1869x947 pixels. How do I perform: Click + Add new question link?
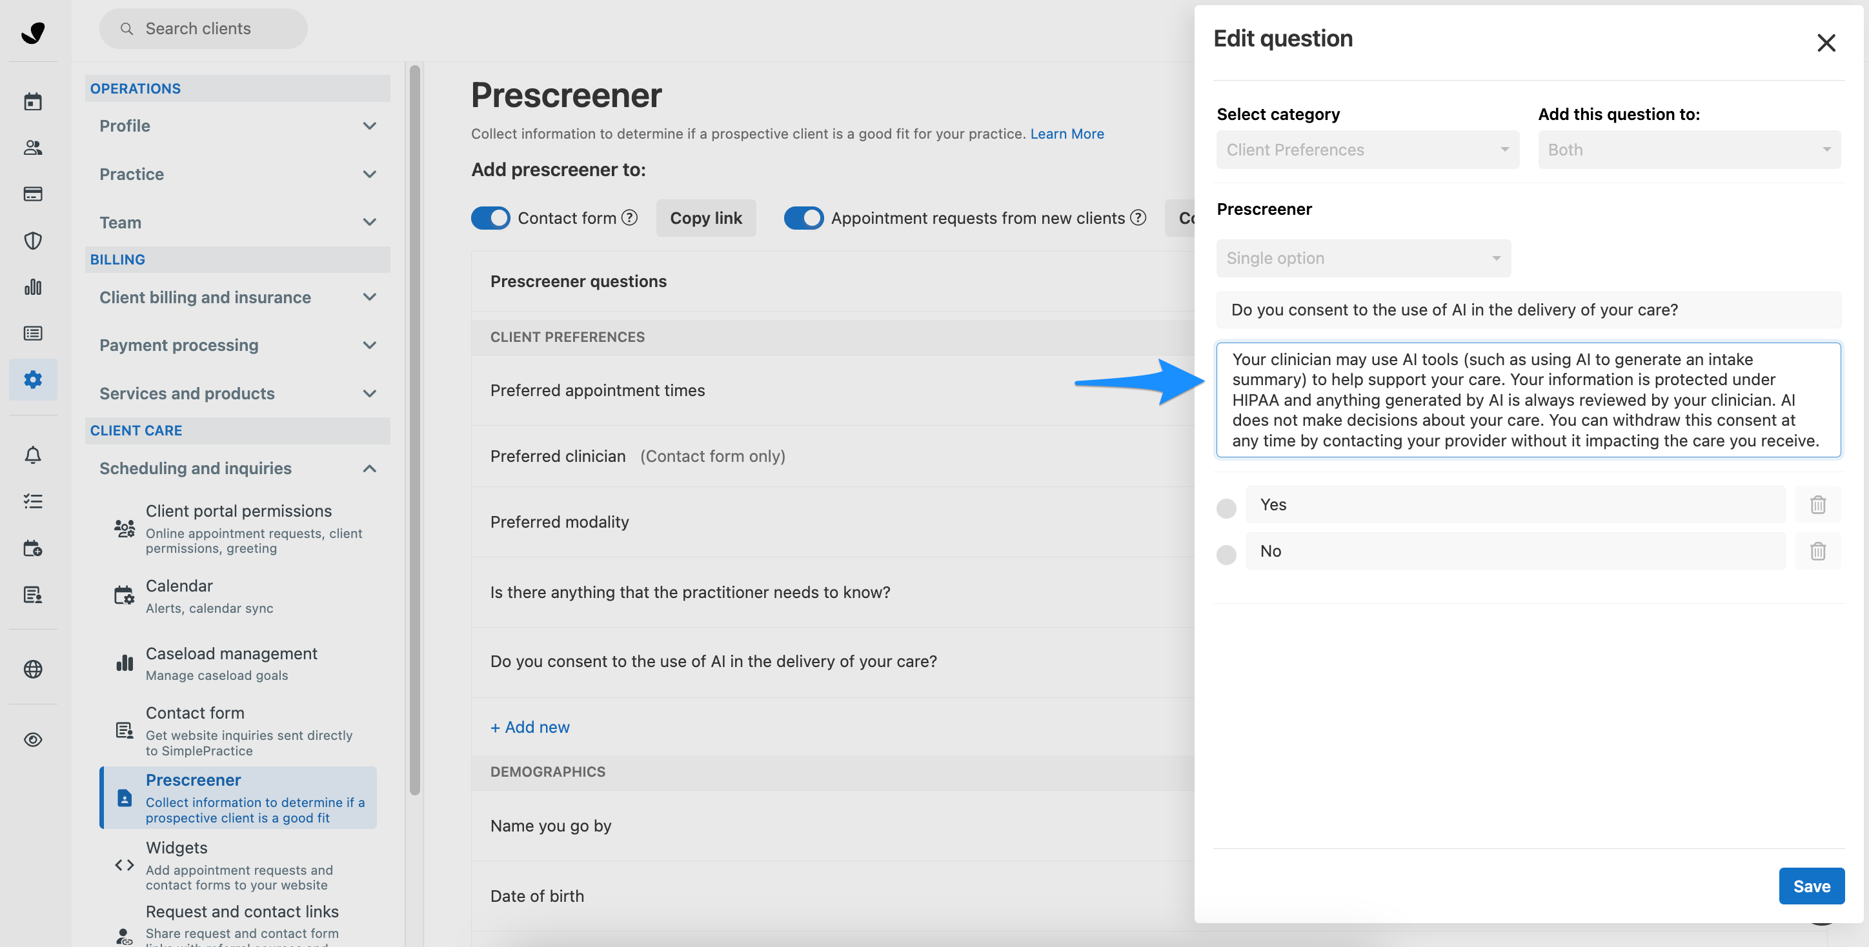click(530, 726)
